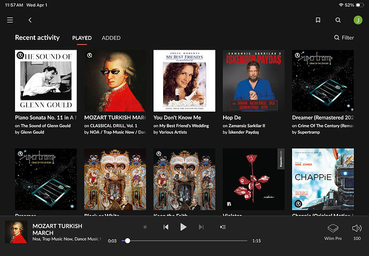
Task: Open artist link Supertramp
Action: coord(309,132)
